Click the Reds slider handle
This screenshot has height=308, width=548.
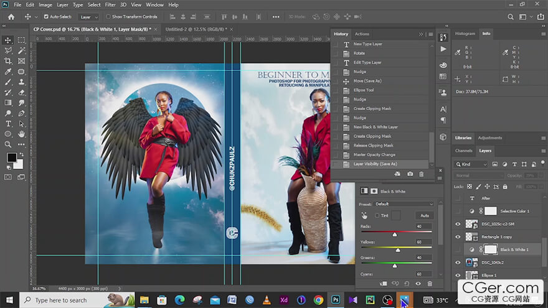coord(395,234)
